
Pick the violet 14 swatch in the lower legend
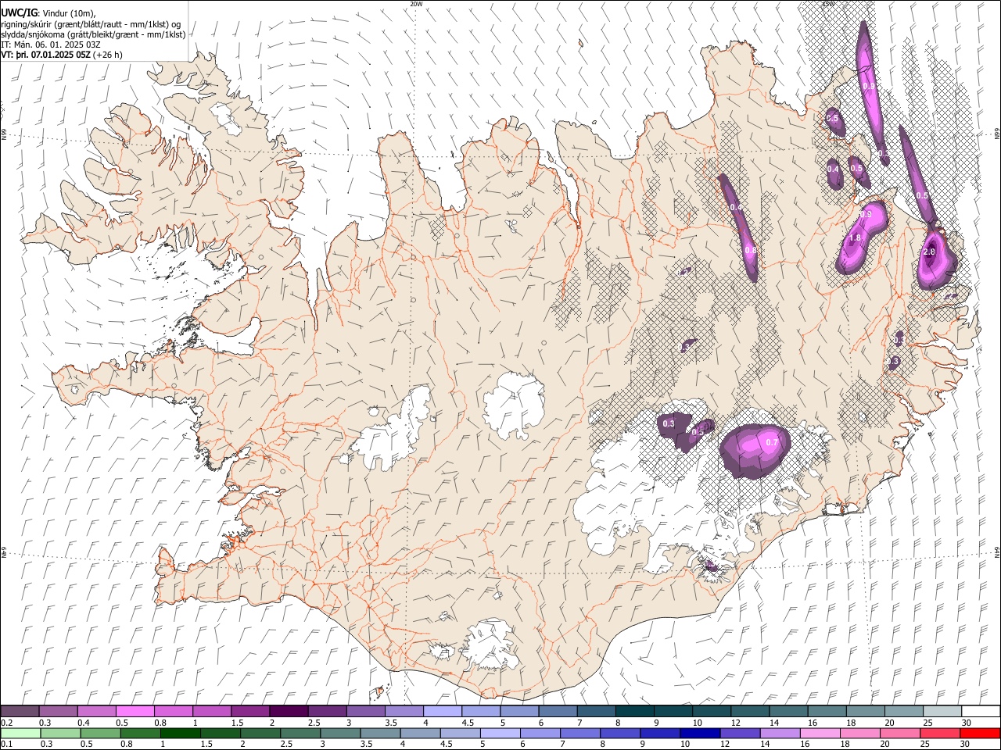(x=779, y=734)
